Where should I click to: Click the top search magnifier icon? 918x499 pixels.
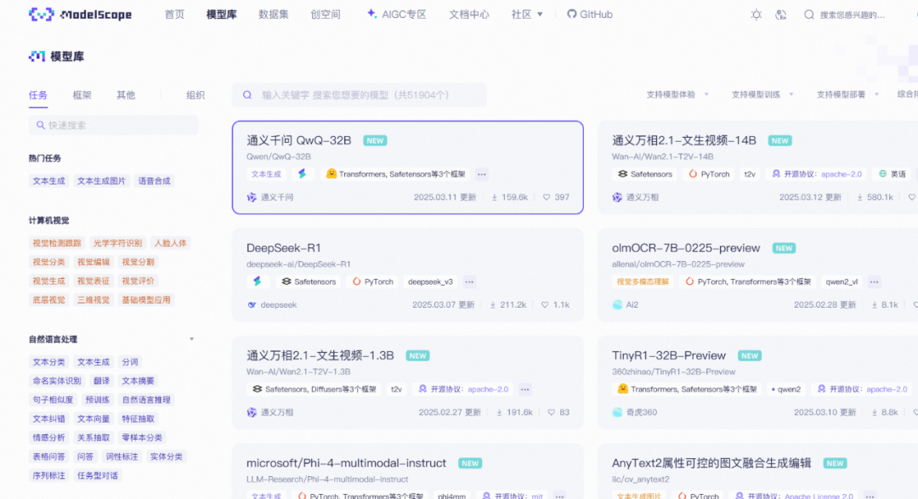pos(809,14)
